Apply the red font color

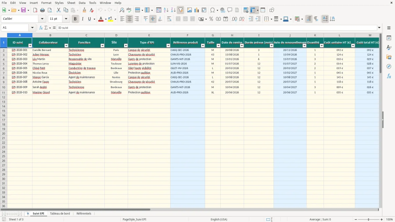point(100,19)
